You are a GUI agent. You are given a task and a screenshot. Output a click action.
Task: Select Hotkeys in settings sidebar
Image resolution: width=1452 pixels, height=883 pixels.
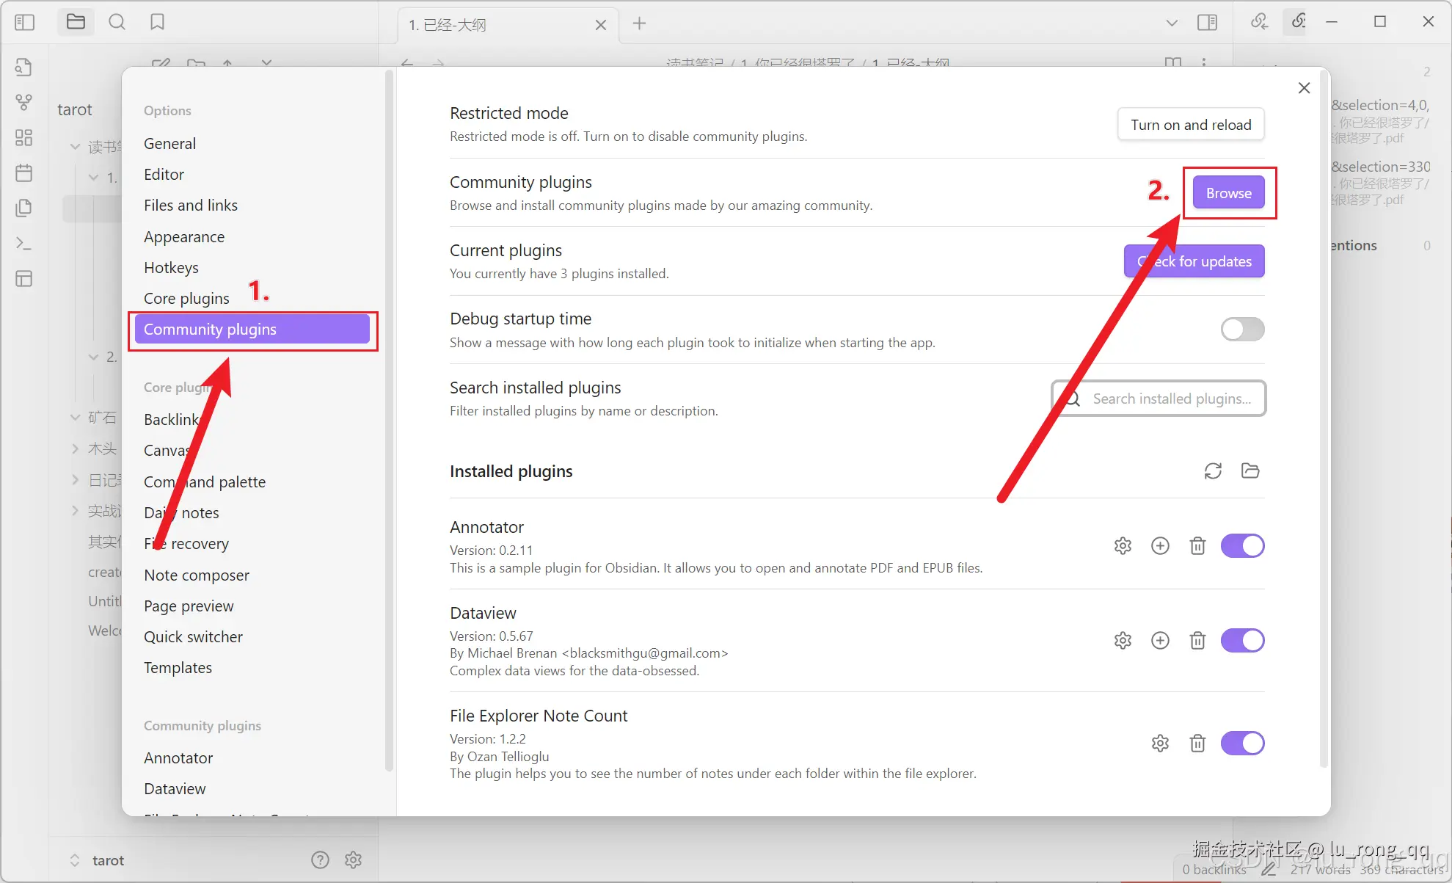tap(171, 268)
